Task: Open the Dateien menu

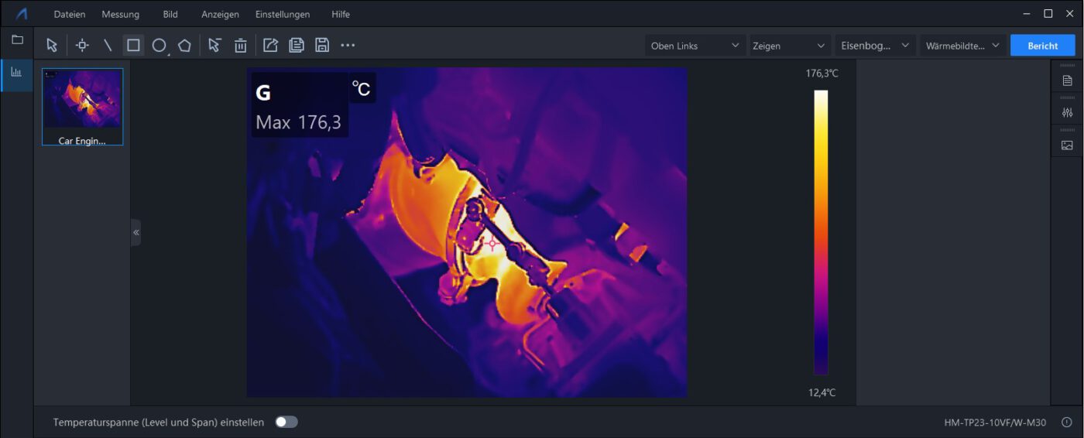Action: (70, 15)
